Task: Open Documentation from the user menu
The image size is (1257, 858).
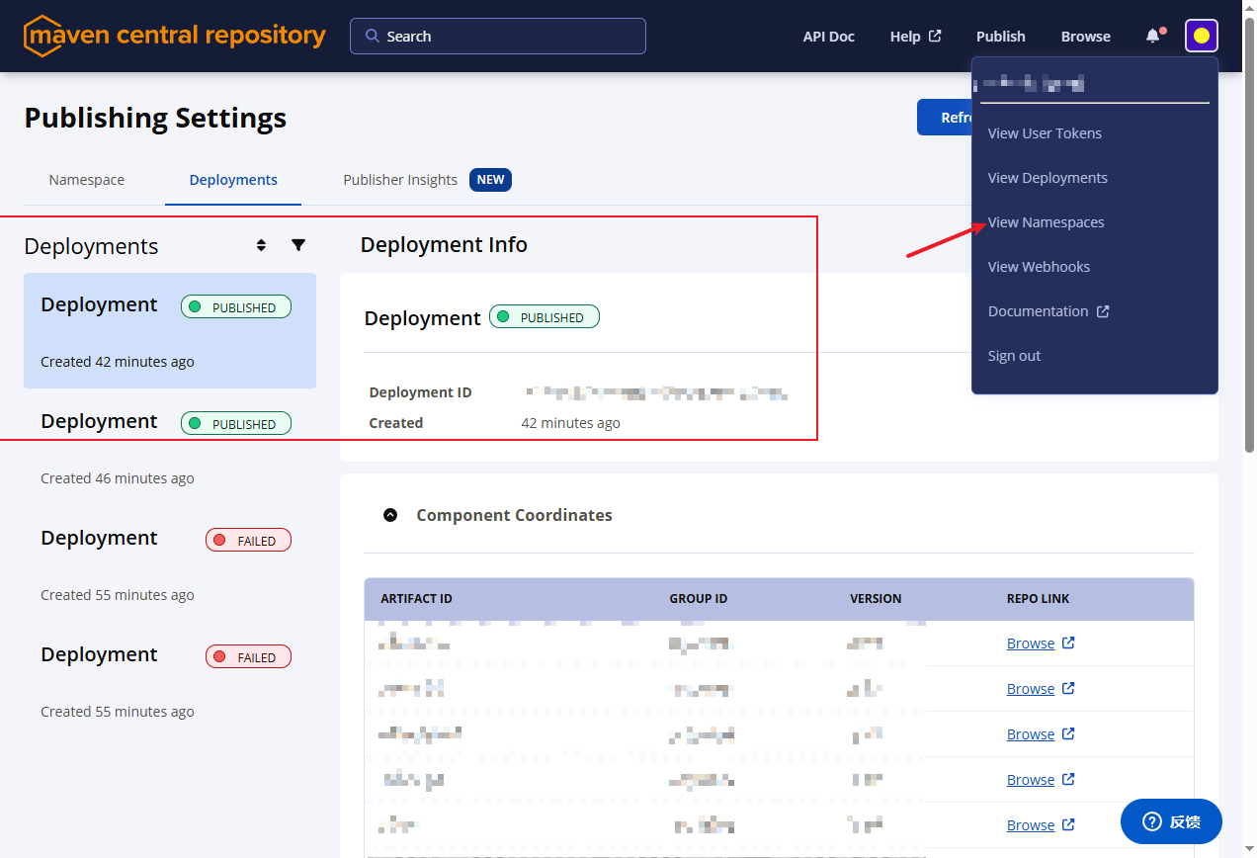Action: point(1048,311)
